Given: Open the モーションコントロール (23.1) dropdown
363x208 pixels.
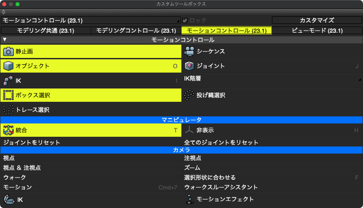Looking at the screenshot, I should [91, 20].
